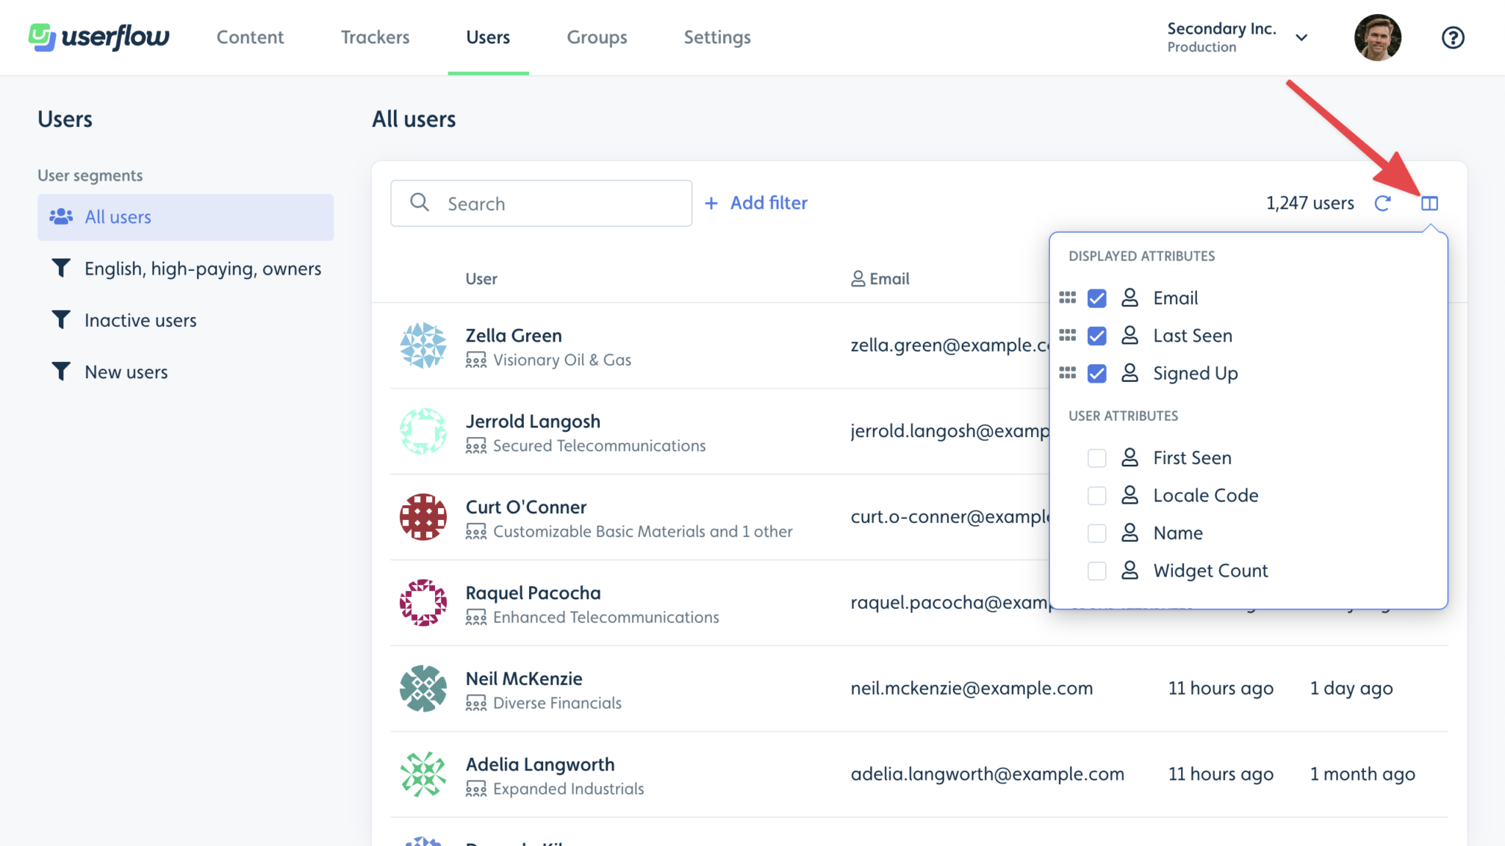Image resolution: width=1505 pixels, height=846 pixels.
Task: Grab the drag handle beside the Email attribute
Action: [1067, 298]
